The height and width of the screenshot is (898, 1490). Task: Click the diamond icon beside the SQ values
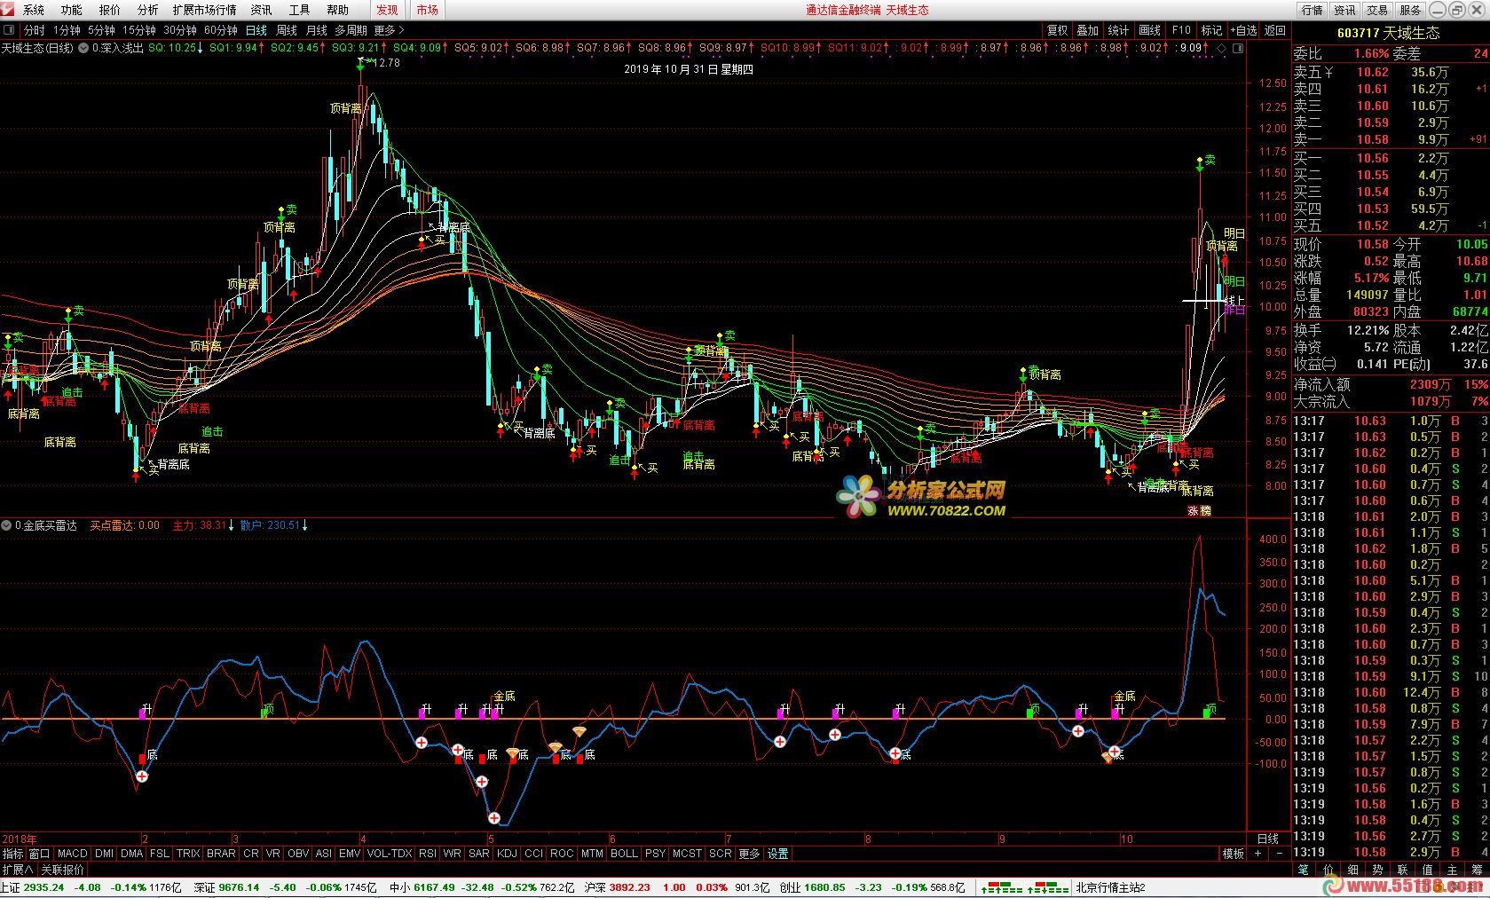click(1222, 48)
